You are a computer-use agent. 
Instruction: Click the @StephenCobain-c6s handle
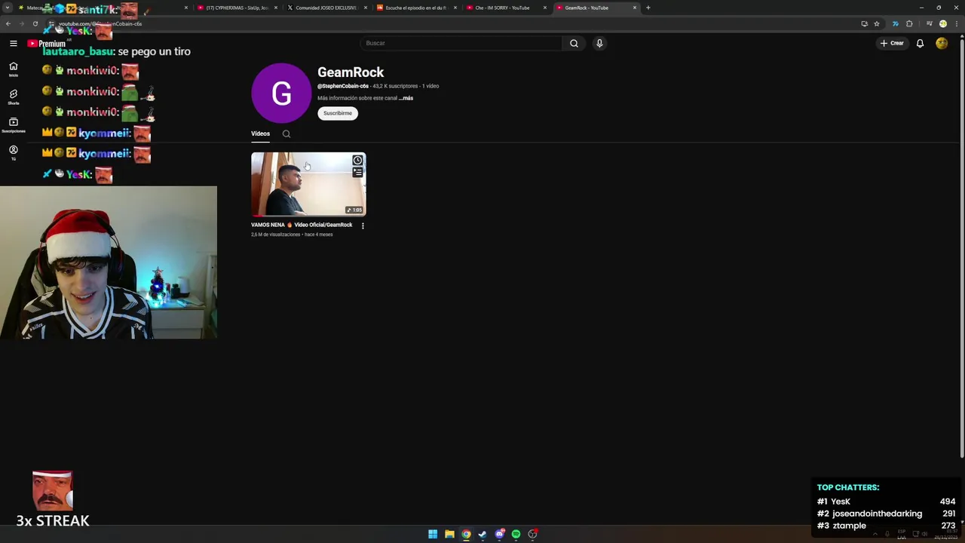click(343, 86)
